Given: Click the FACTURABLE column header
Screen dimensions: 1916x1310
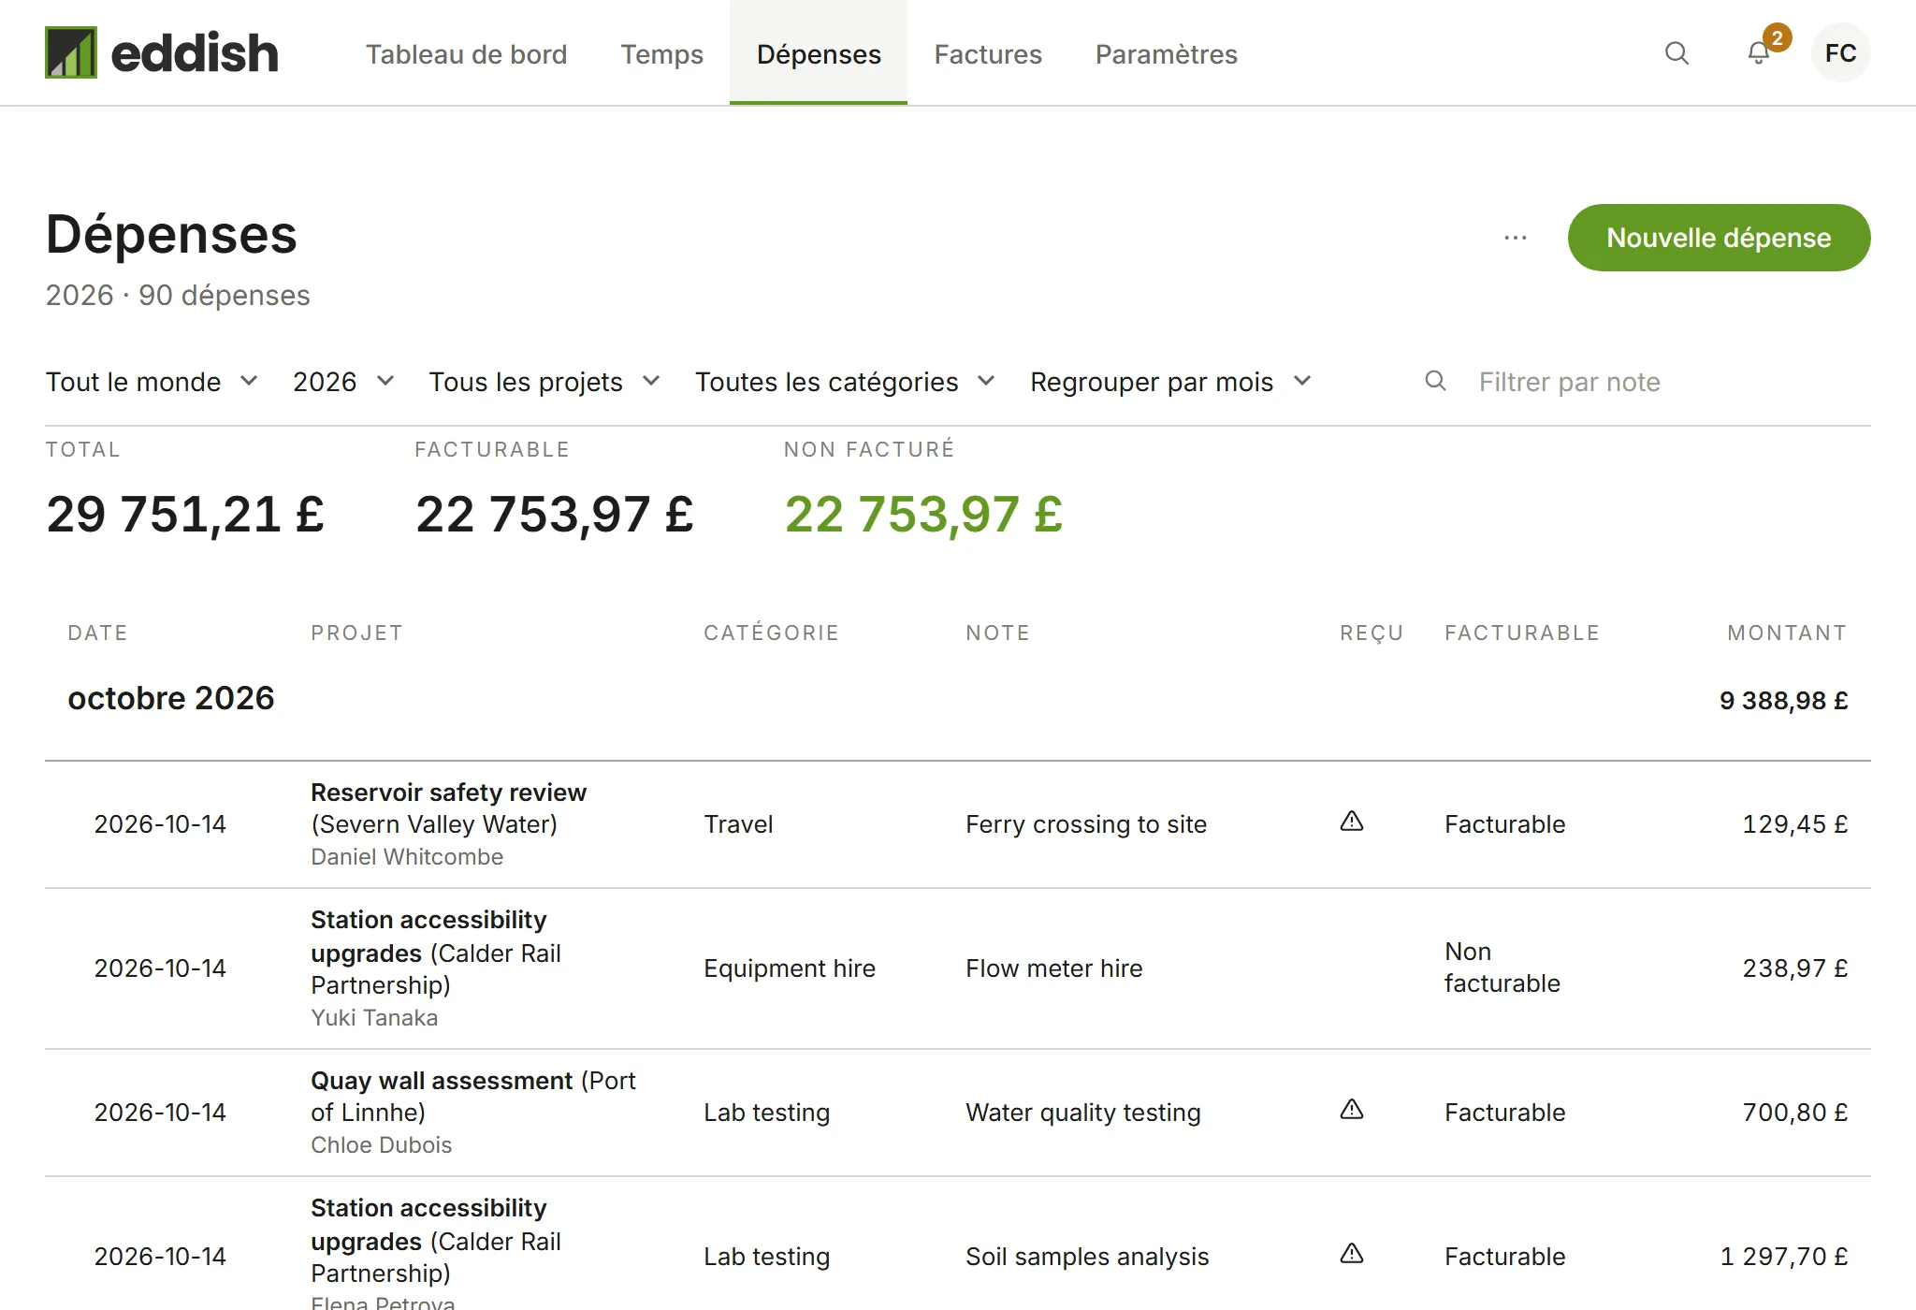Looking at the screenshot, I should (x=1521, y=633).
